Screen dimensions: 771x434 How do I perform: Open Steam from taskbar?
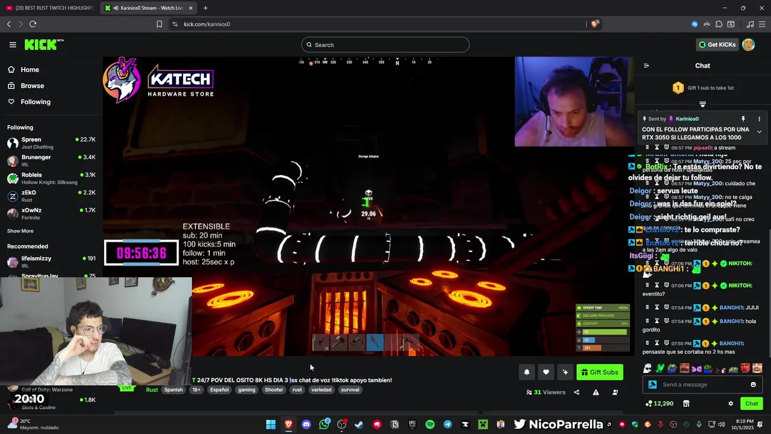click(359, 424)
